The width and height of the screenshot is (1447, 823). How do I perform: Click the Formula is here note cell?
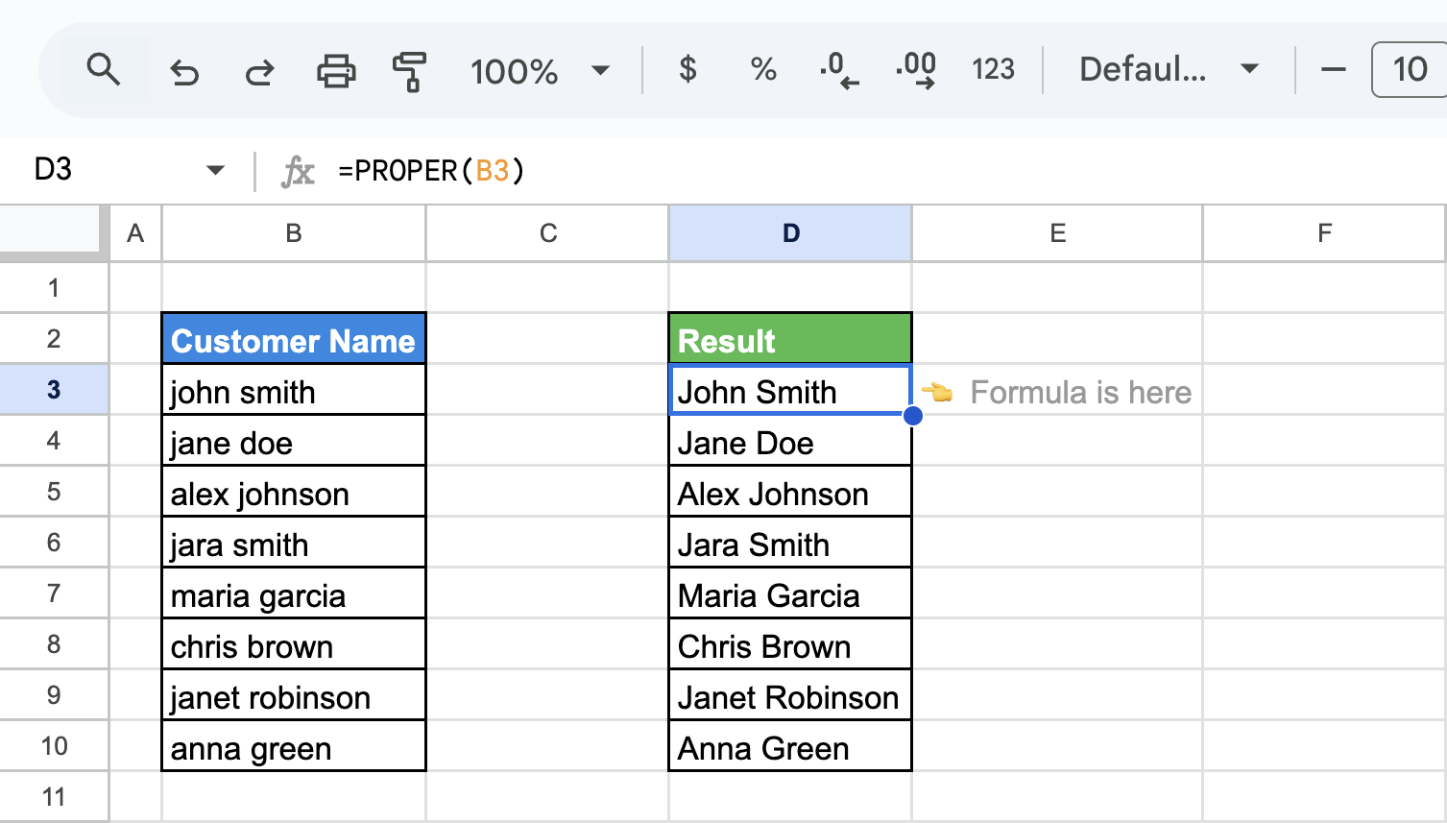pyautogui.click(x=1057, y=389)
